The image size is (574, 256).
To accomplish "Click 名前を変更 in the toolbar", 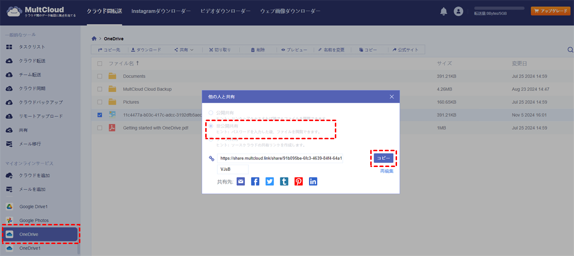I will pos(331,50).
